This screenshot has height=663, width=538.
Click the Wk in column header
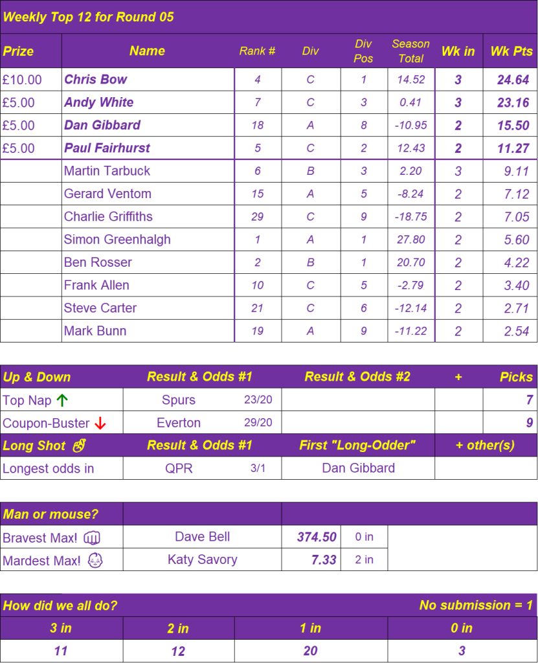[x=458, y=51]
